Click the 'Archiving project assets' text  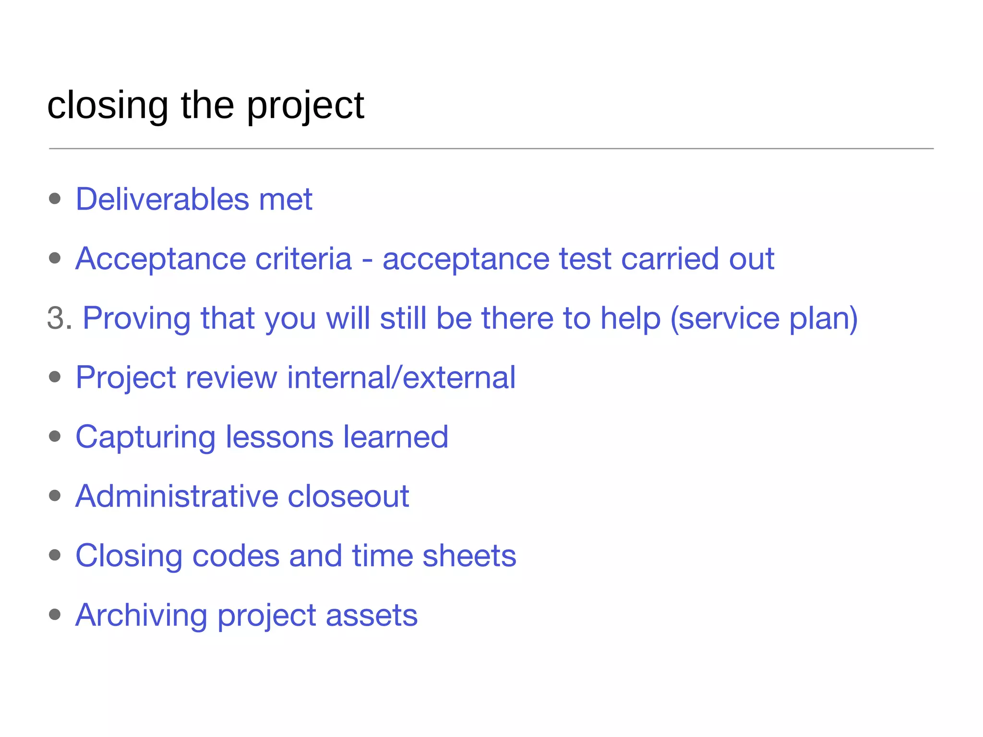246,615
